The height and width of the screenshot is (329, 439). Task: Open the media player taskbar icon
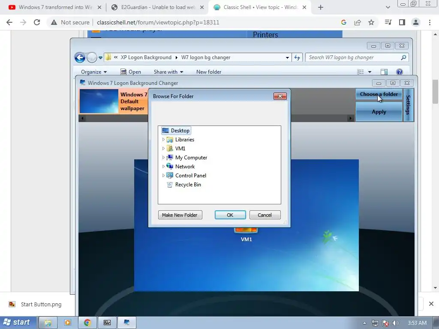point(67,323)
